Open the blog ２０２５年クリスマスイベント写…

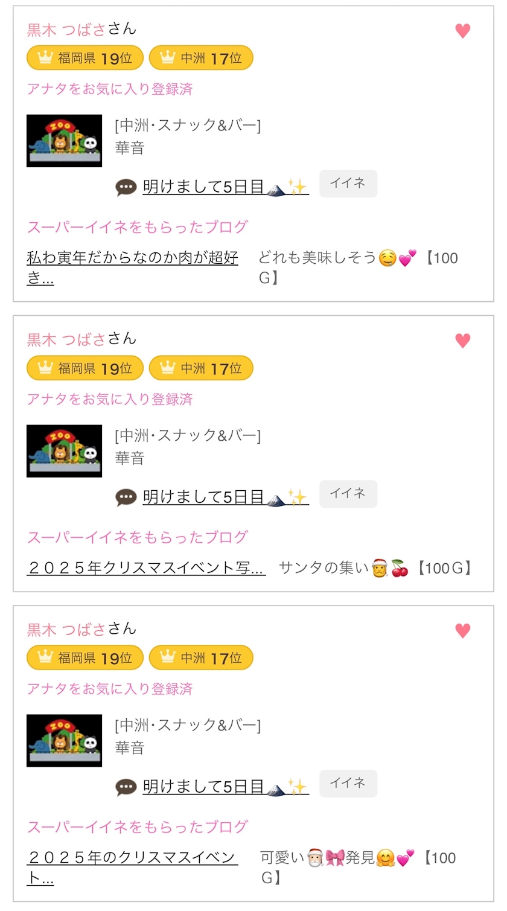click(x=146, y=568)
